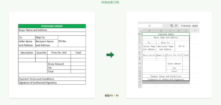This screenshot has width=221, height=105.
Task: Select column F header in the sheet
Action: pyautogui.click(x=195, y=31)
